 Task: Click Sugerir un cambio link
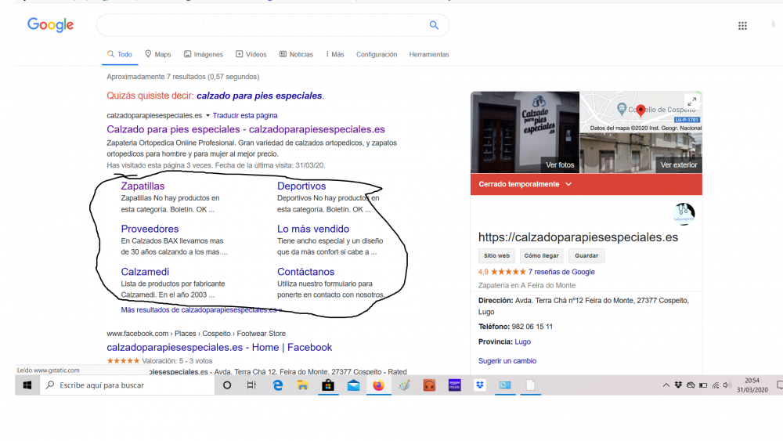tap(507, 361)
